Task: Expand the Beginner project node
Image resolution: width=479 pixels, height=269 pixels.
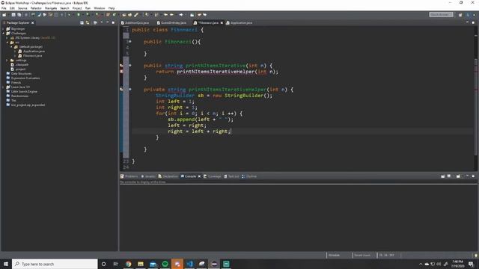Action: tap(3, 29)
